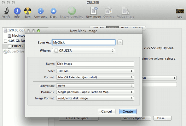
Task: Click the Security Options... button
Action: pyautogui.click(x=136, y=118)
